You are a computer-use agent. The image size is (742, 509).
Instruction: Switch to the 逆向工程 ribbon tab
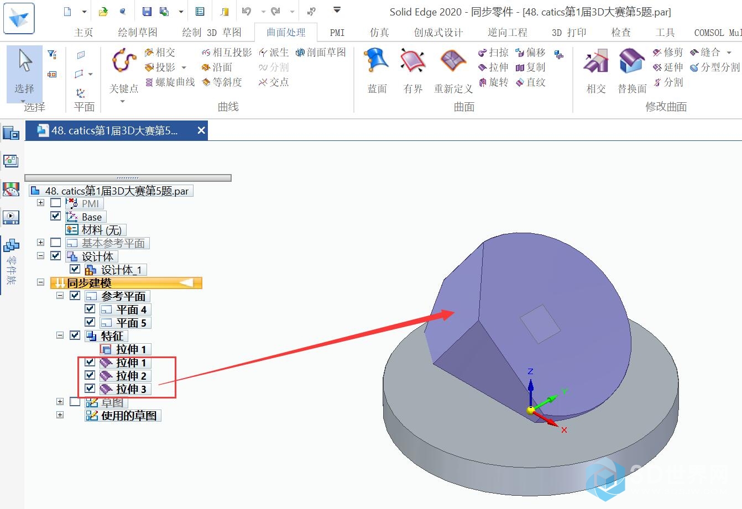coord(508,33)
